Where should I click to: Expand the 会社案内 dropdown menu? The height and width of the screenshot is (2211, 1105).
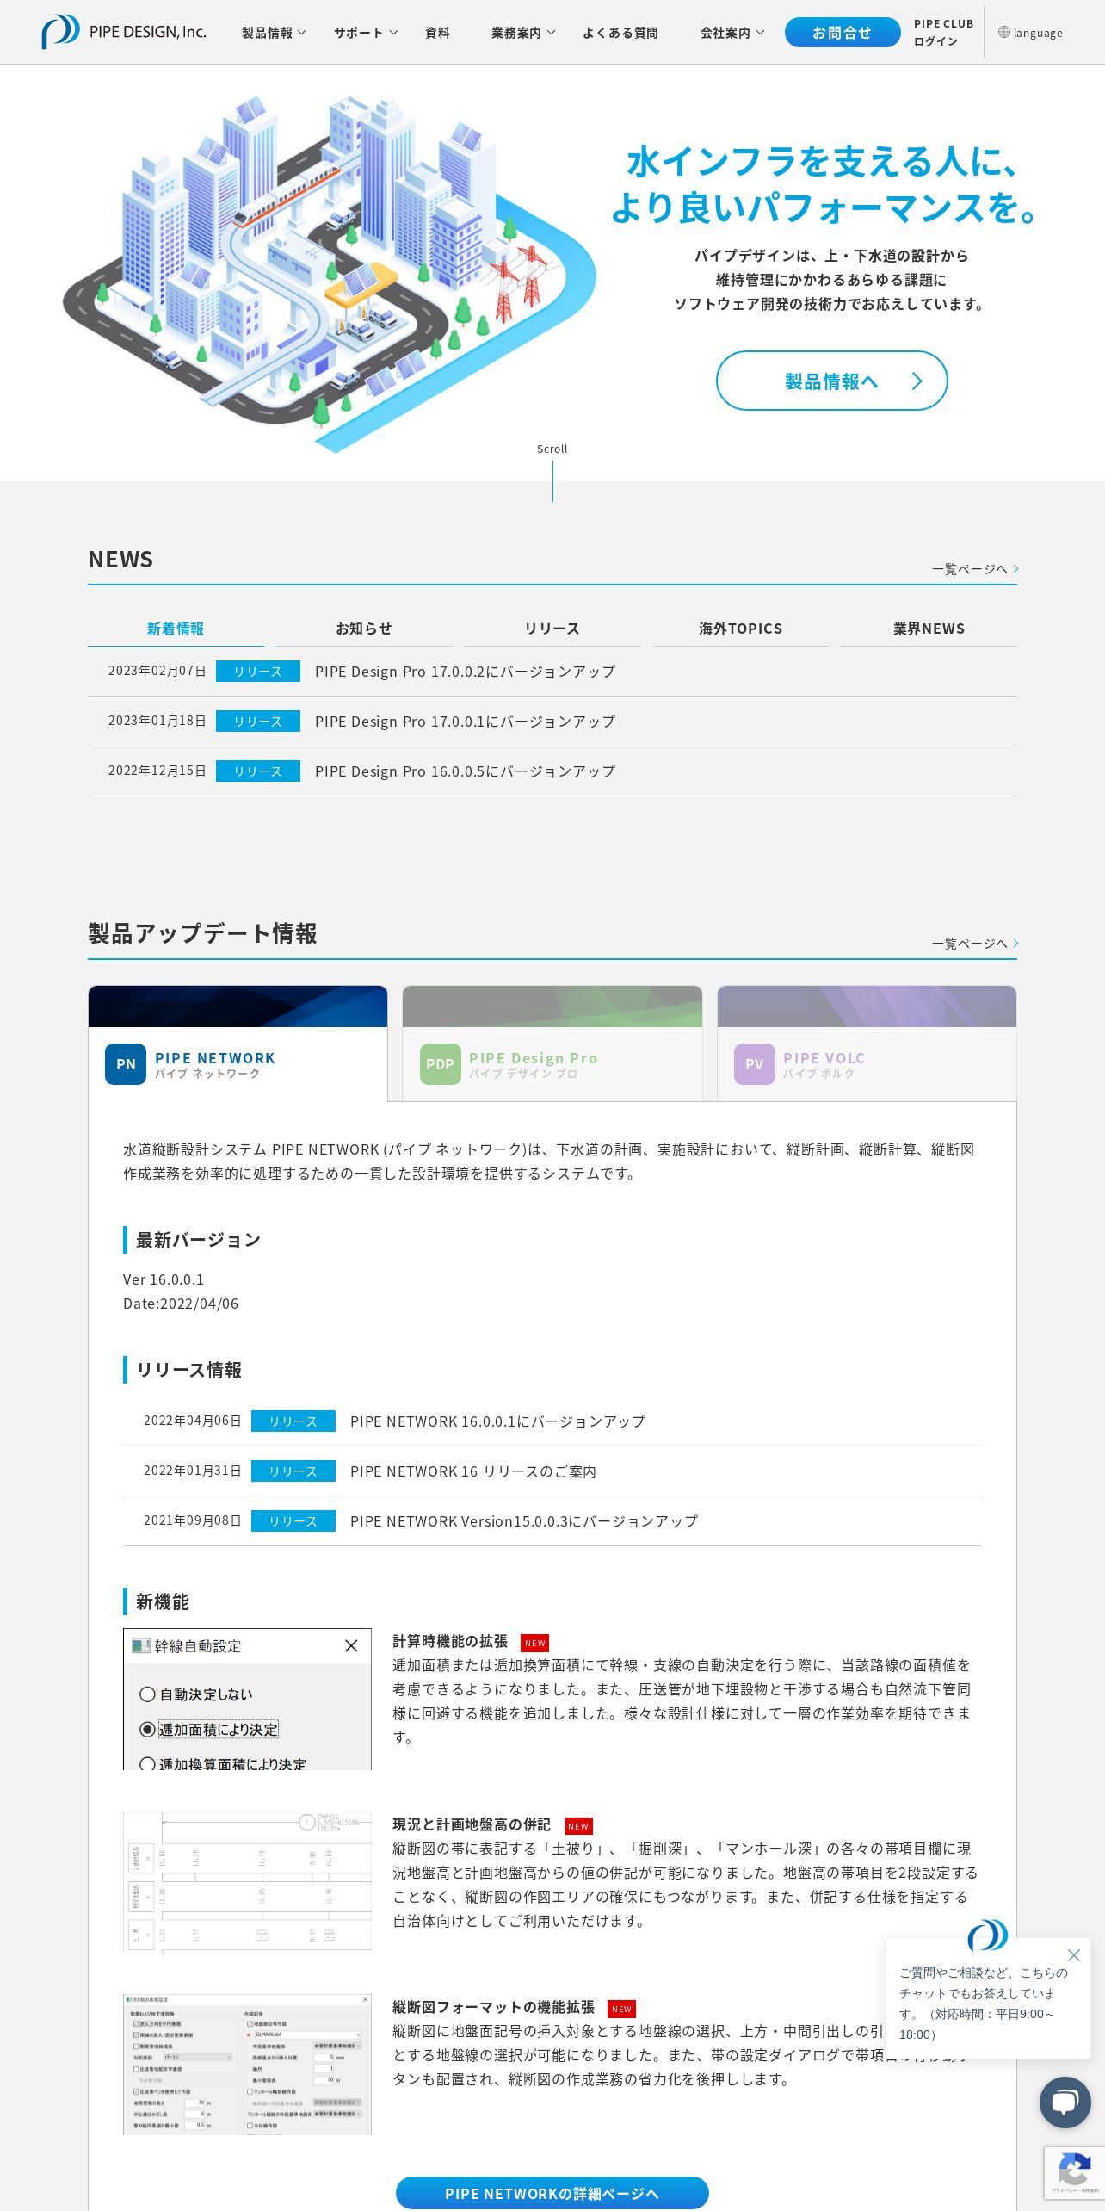[x=732, y=33]
